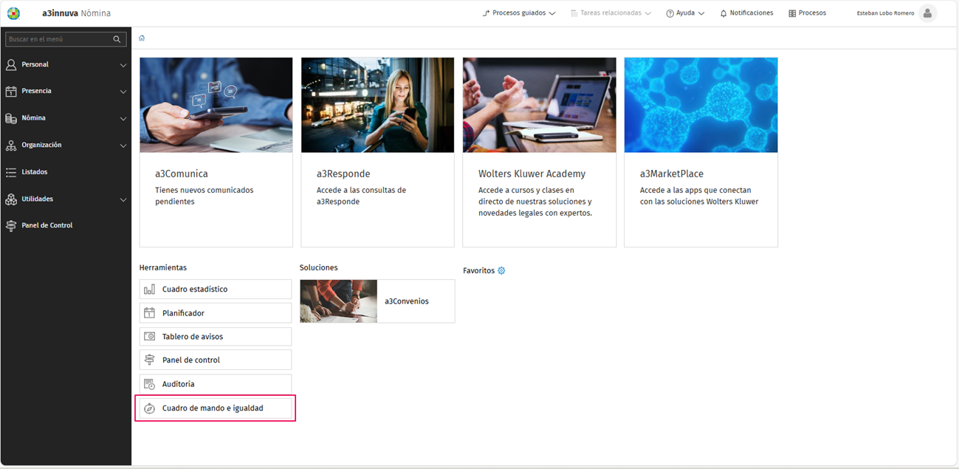The width and height of the screenshot is (959, 469).
Task: Click the search magnifier icon in menu
Action: pos(117,39)
